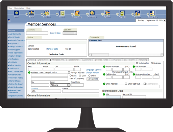This screenshot has width=173, height=132.
Task: Click the Date of Occupancy field
Action: coord(93,79)
